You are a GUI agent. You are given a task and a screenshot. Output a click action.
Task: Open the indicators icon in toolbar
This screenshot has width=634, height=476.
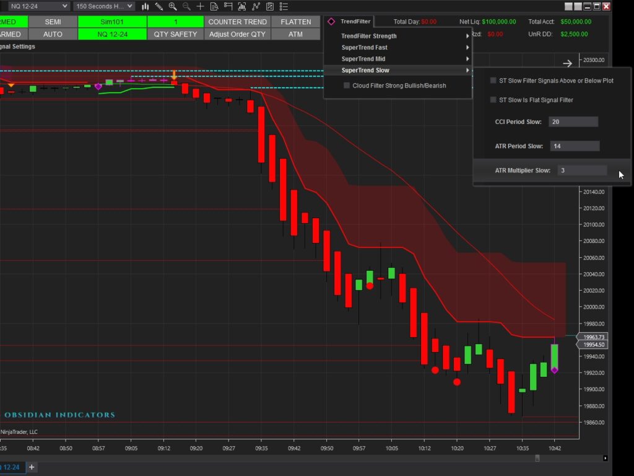242,6
